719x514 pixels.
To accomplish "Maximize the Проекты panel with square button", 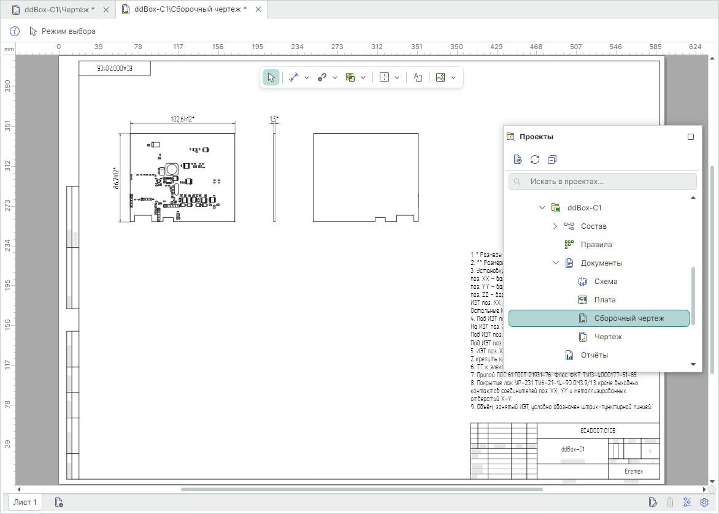I will (x=691, y=137).
